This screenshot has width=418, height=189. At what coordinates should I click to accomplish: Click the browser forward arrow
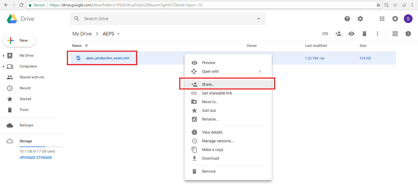tap(13, 5)
